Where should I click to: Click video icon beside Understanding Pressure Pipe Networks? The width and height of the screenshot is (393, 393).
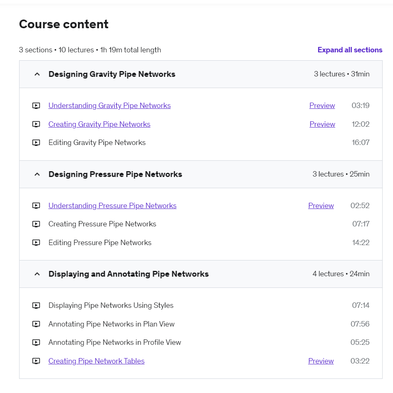coord(36,206)
